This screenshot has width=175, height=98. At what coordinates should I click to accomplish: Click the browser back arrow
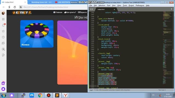(4, 7)
